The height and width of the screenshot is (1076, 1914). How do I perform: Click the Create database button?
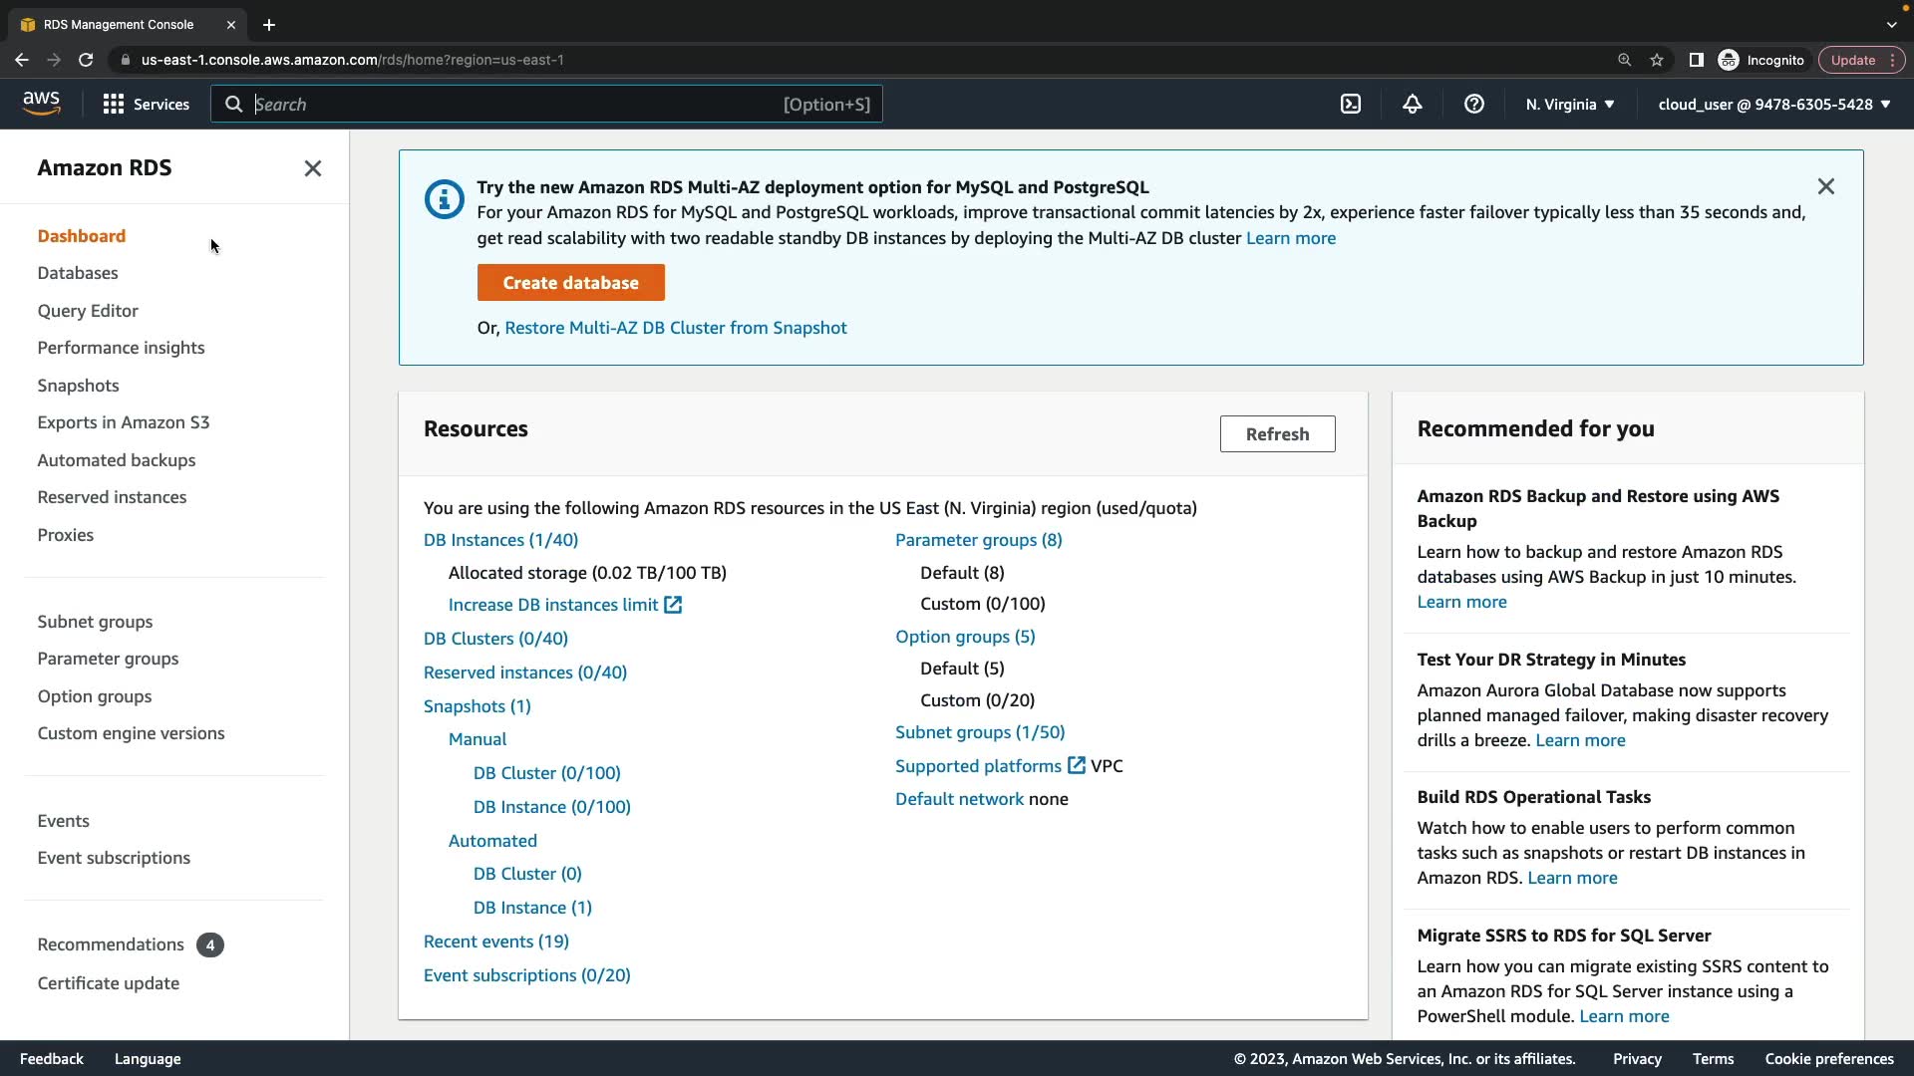pyautogui.click(x=570, y=282)
